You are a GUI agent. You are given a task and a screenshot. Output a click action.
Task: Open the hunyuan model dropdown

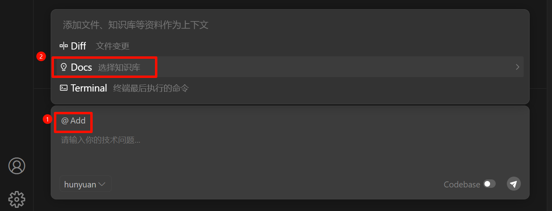[85, 184]
